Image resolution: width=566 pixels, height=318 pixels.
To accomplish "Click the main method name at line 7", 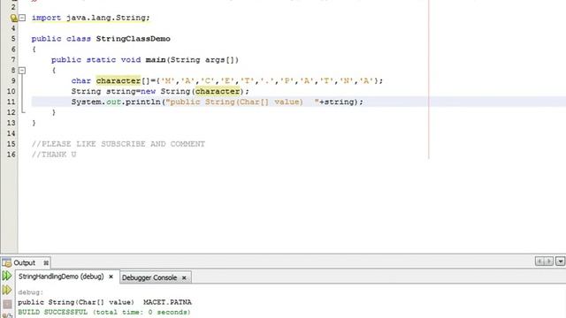I will (156, 59).
